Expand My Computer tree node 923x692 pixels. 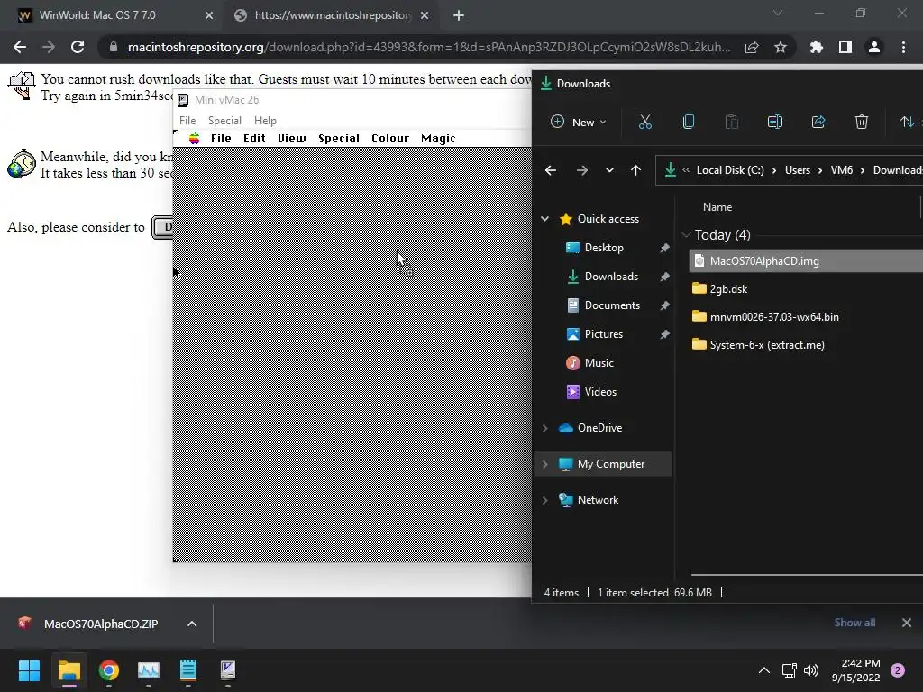pyautogui.click(x=545, y=464)
